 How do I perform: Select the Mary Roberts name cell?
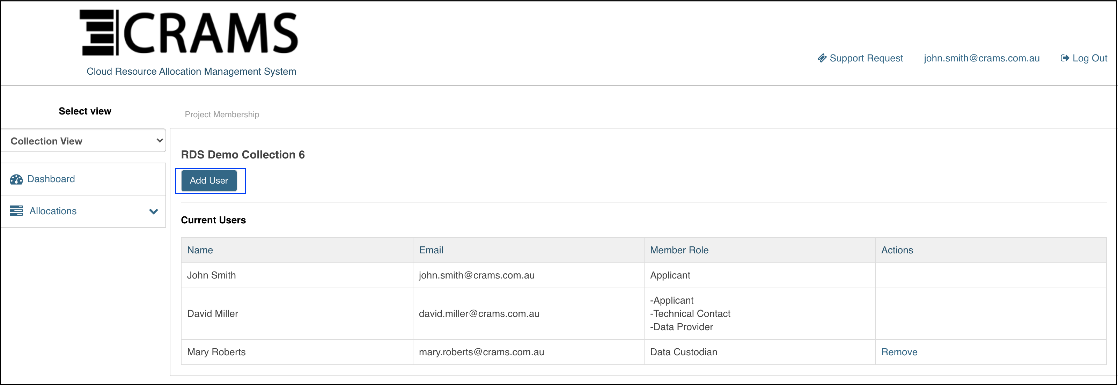click(297, 352)
